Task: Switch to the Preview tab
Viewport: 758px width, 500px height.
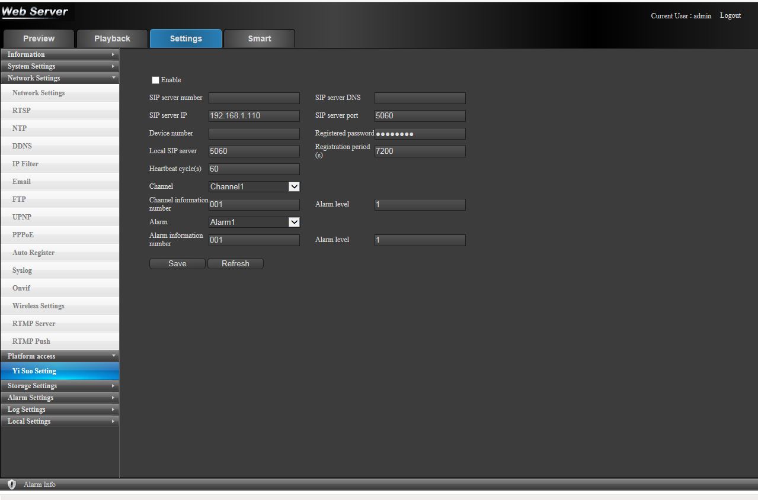Action: tap(39, 38)
